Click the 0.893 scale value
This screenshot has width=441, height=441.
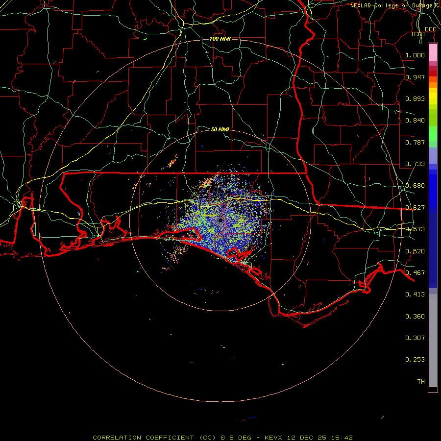(x=415, y=98)
